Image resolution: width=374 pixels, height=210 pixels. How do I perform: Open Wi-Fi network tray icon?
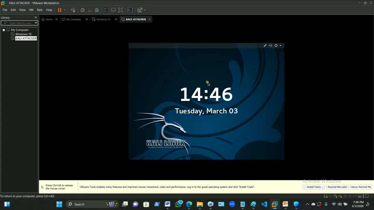[x=334, y=204]
